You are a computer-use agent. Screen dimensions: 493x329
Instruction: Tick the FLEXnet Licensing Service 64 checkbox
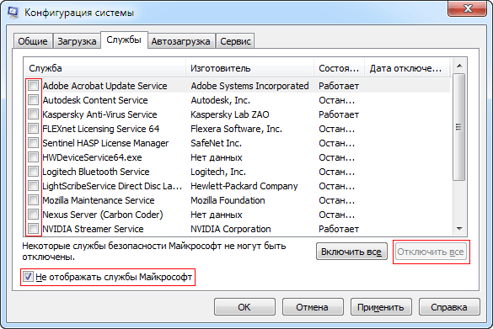click(x=33, y=129)
